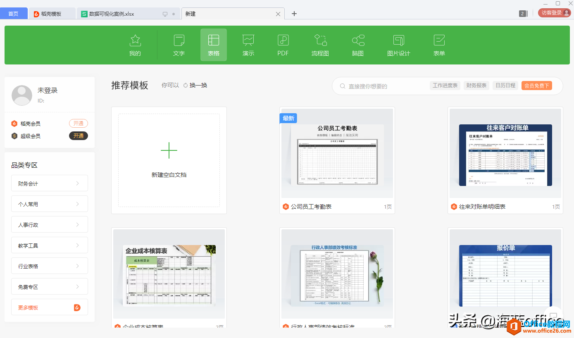
Task: Click the 访客登录 button
Action: 554,13
